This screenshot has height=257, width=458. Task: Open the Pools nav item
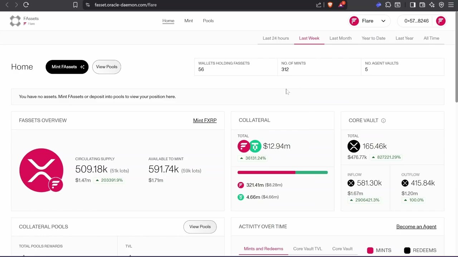(208, 21)
